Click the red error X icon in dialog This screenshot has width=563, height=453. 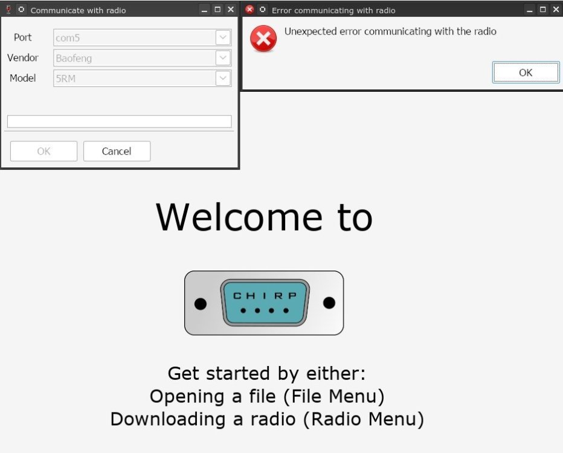point(263,39)
